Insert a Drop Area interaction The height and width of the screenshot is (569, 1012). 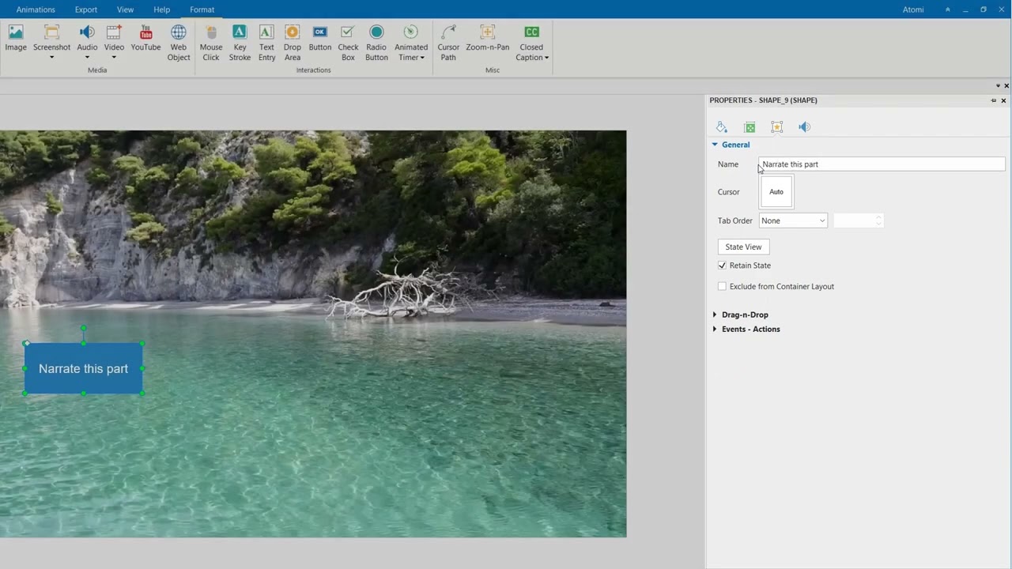pos(293,41)
